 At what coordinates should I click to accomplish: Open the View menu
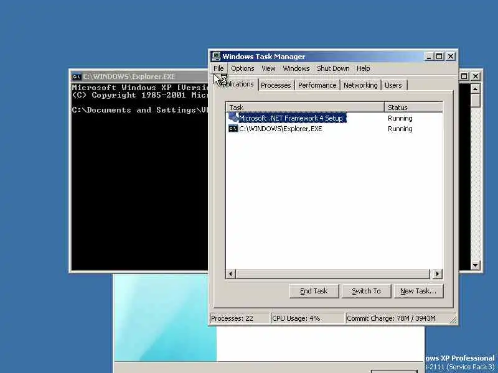pyautogui.click(x=268, y=68)
